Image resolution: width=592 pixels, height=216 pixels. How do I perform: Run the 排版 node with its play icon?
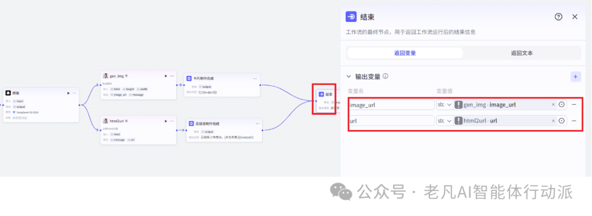(x=69, y=93)
